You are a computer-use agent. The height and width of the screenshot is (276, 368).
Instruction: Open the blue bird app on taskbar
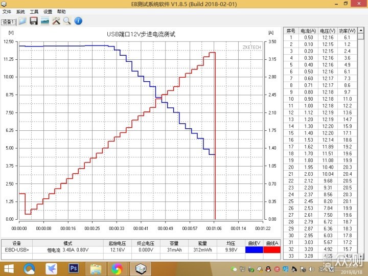(x=52, y=269)
